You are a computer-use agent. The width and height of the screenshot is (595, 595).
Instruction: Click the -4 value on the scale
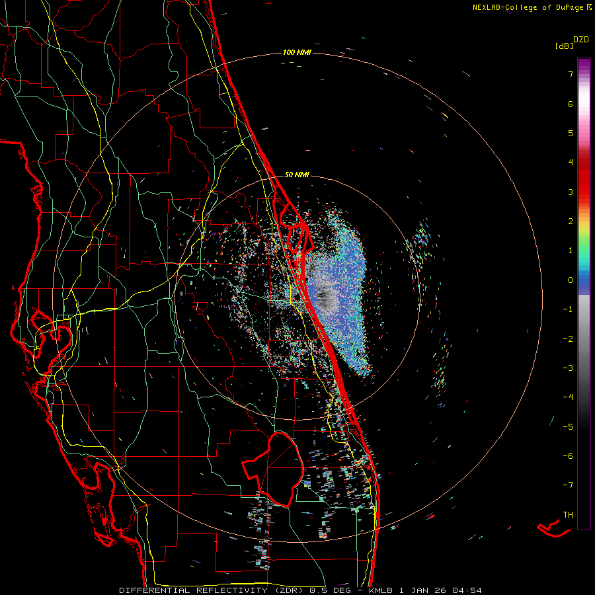click(568, 397)
